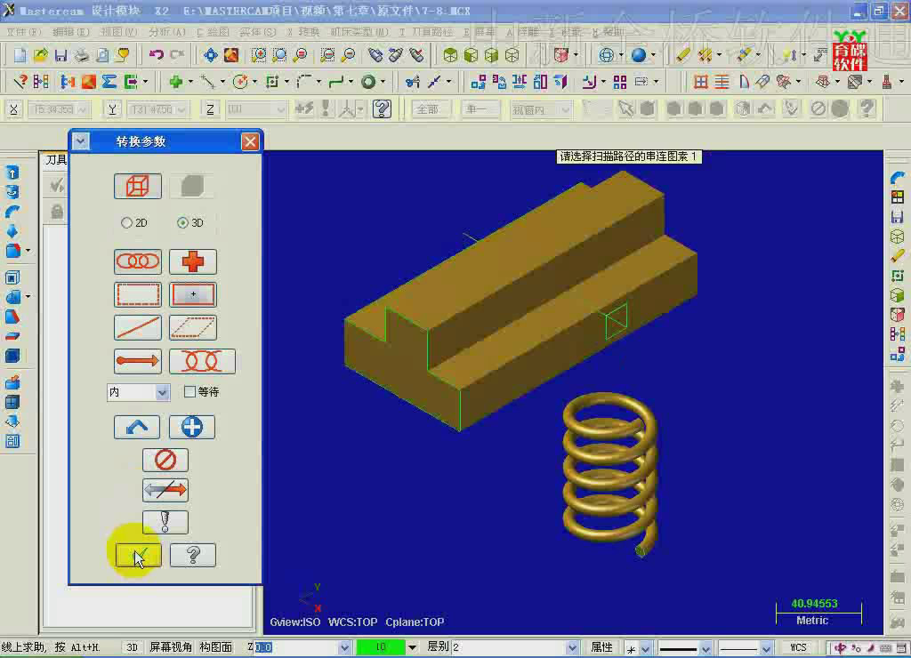Click the open file folder icon
Viewport: 911px width, 658px height.
41,55
